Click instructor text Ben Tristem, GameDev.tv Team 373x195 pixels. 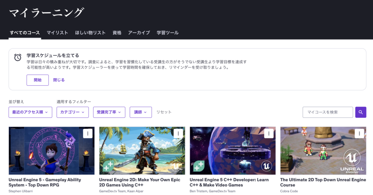212,191
